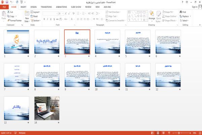Image resolution: width=202 pixels, height=135 pixels.
Task: Switch to the DESIGN tab
Action: click(33, 7)
